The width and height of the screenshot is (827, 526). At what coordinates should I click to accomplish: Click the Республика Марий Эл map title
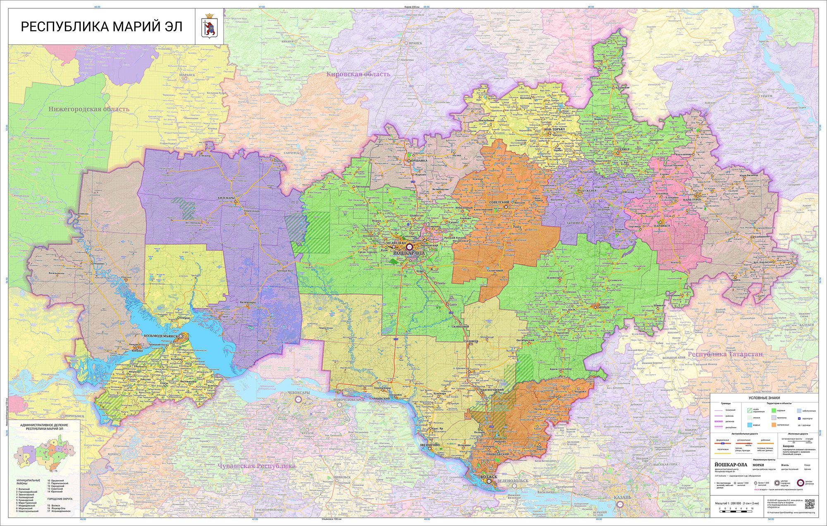point(101,26)
